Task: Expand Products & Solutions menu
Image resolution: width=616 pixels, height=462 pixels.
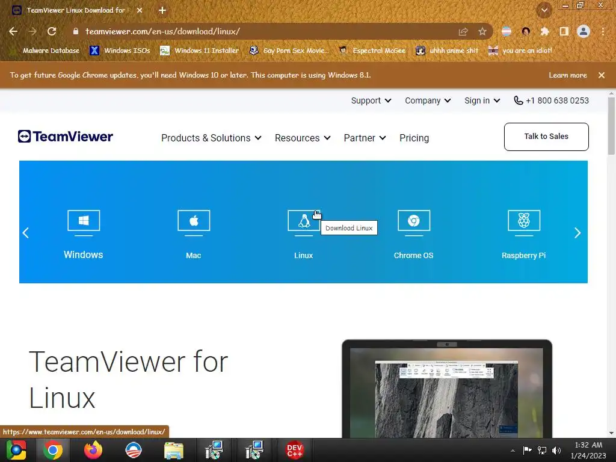Action: point(211,138)
